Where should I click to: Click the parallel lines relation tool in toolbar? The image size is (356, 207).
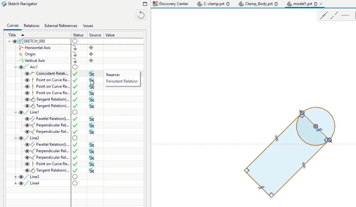point(334,16)
